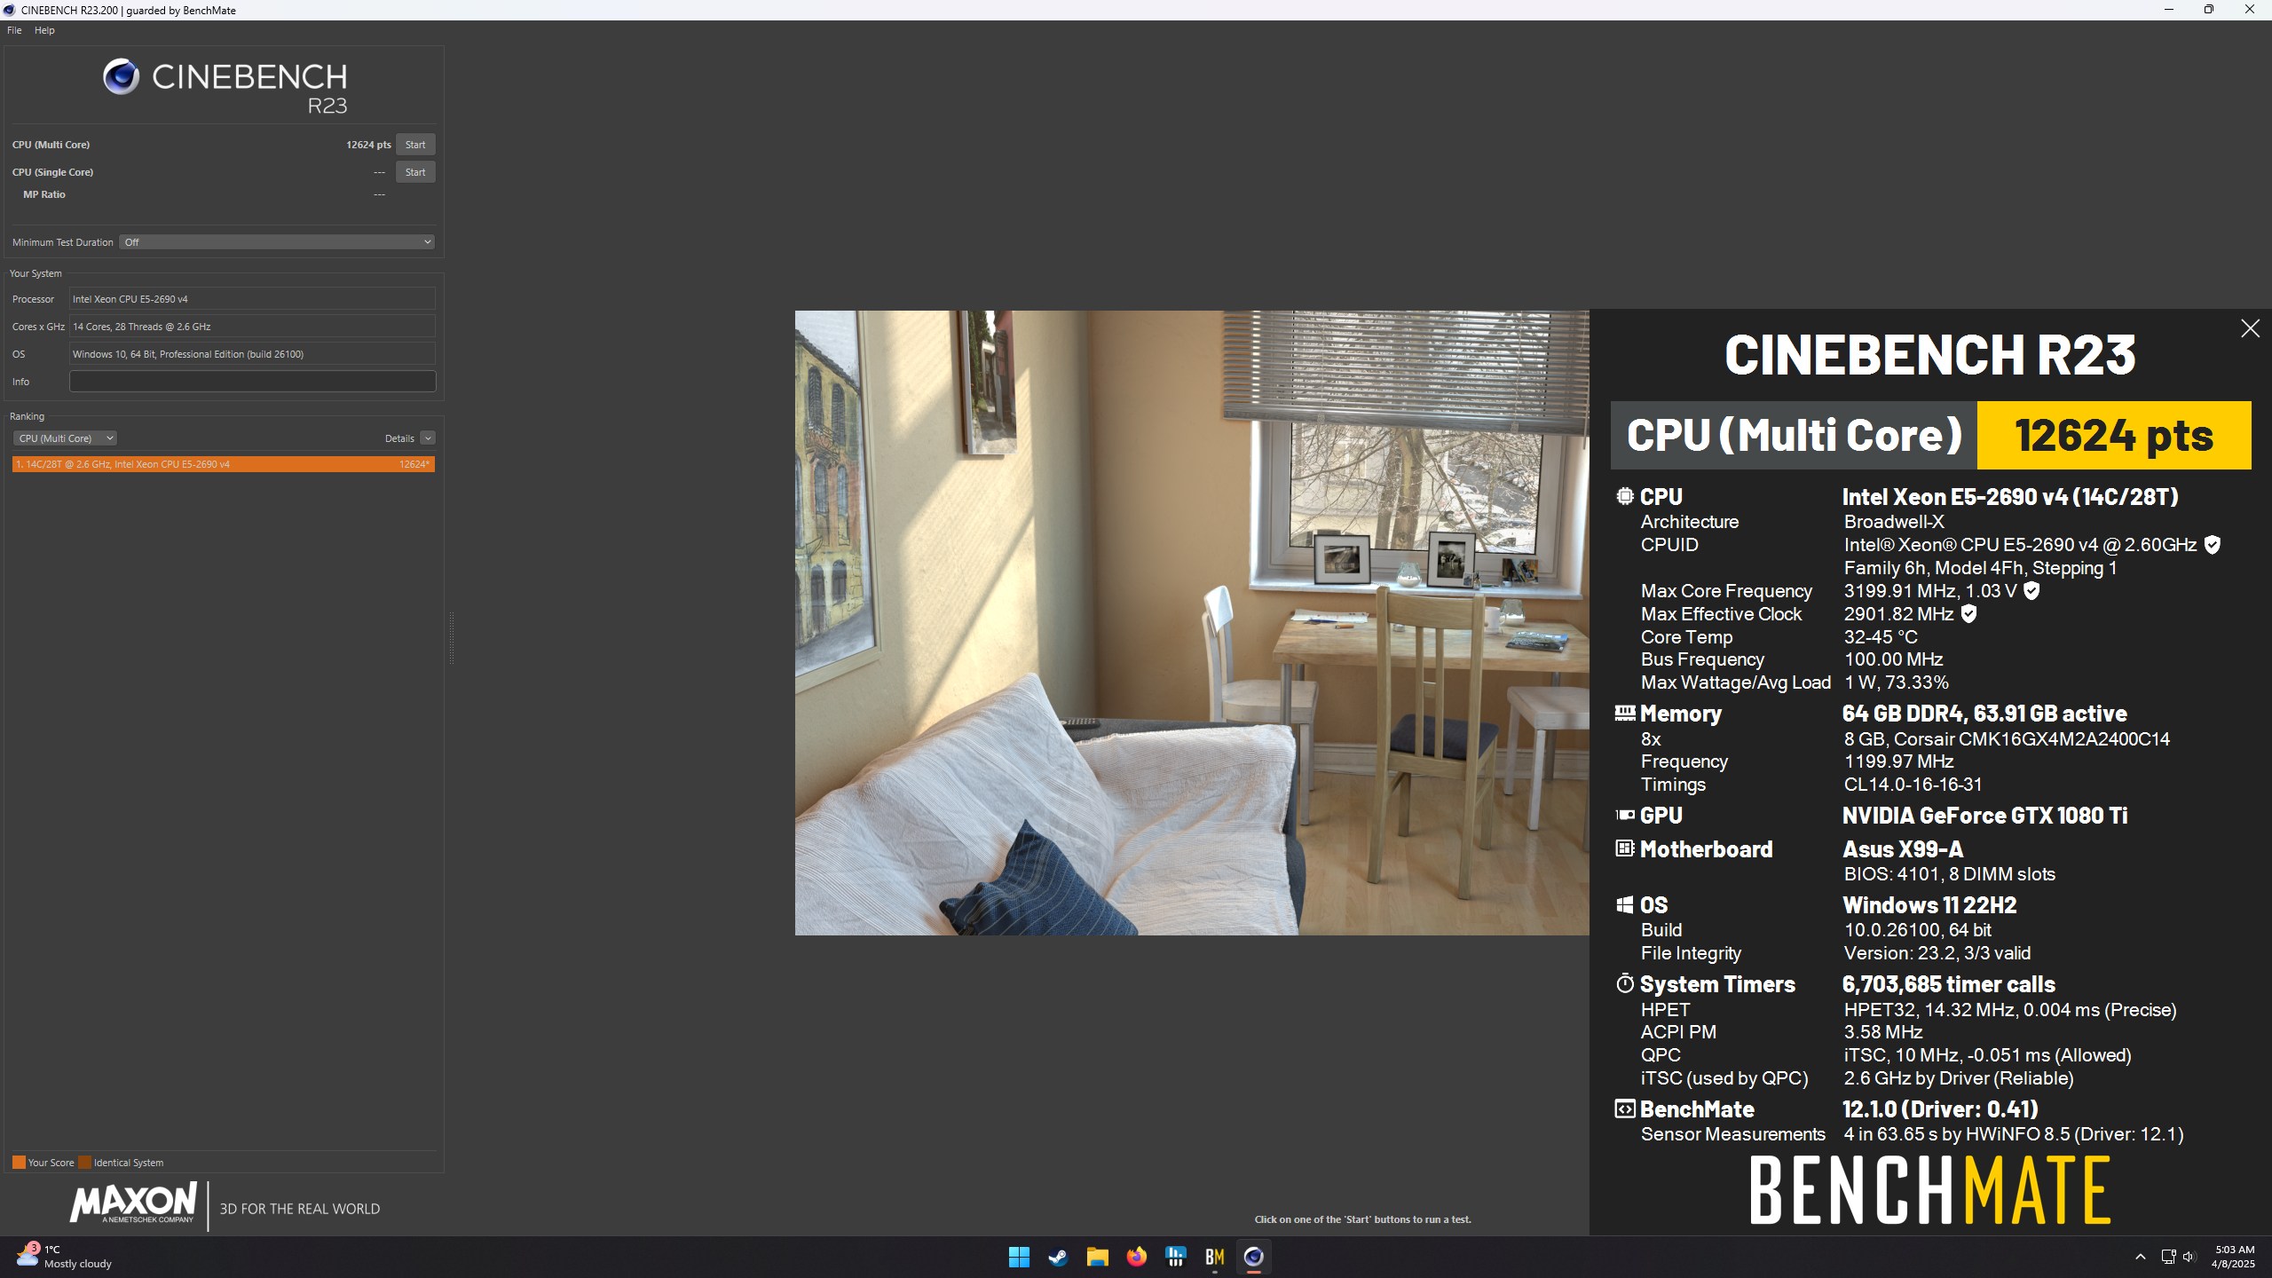Click the 3199.91 MHz, 1.03 V value
Image resolution: width=2272 pixels, height=1278 pixels.
coord(1930,591)
